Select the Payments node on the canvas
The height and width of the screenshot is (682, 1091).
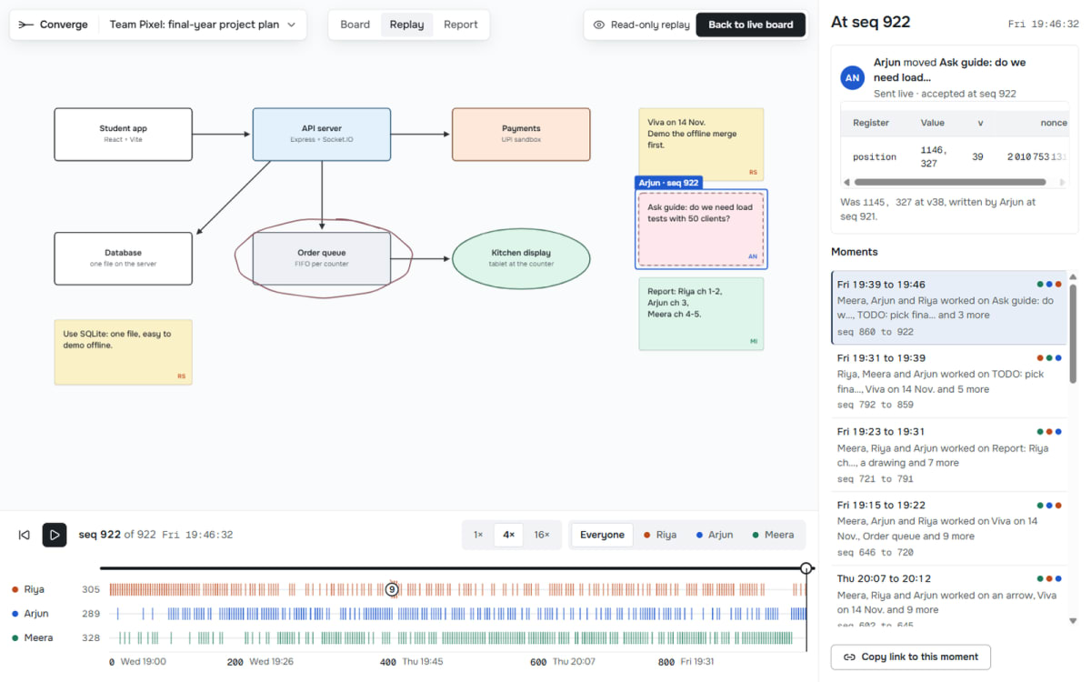[521, 135]
